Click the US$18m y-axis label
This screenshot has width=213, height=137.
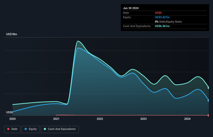coord(12,34)
